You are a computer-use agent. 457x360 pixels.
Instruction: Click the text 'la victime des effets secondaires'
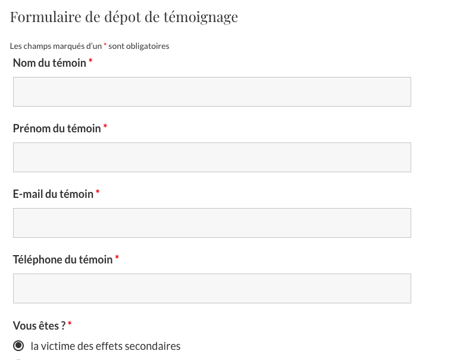pyautogui.click(x=105, y=346)
